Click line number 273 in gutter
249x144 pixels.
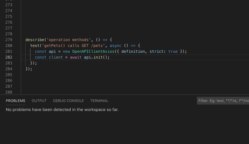coord(9,5)
